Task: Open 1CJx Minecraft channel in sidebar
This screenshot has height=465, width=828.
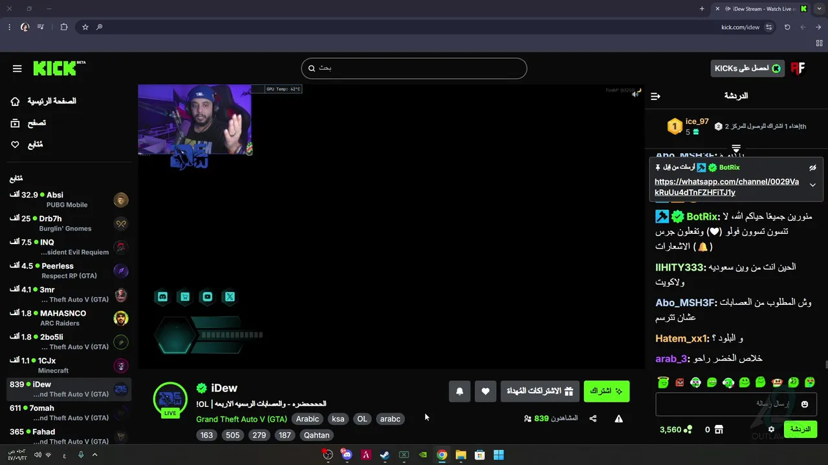Action: [69, 366]
